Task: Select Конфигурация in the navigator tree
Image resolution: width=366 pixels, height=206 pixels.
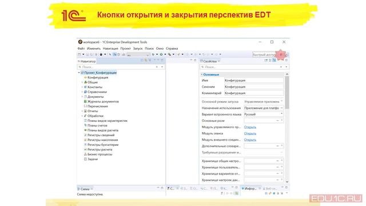Action: (x=98, y=78)
